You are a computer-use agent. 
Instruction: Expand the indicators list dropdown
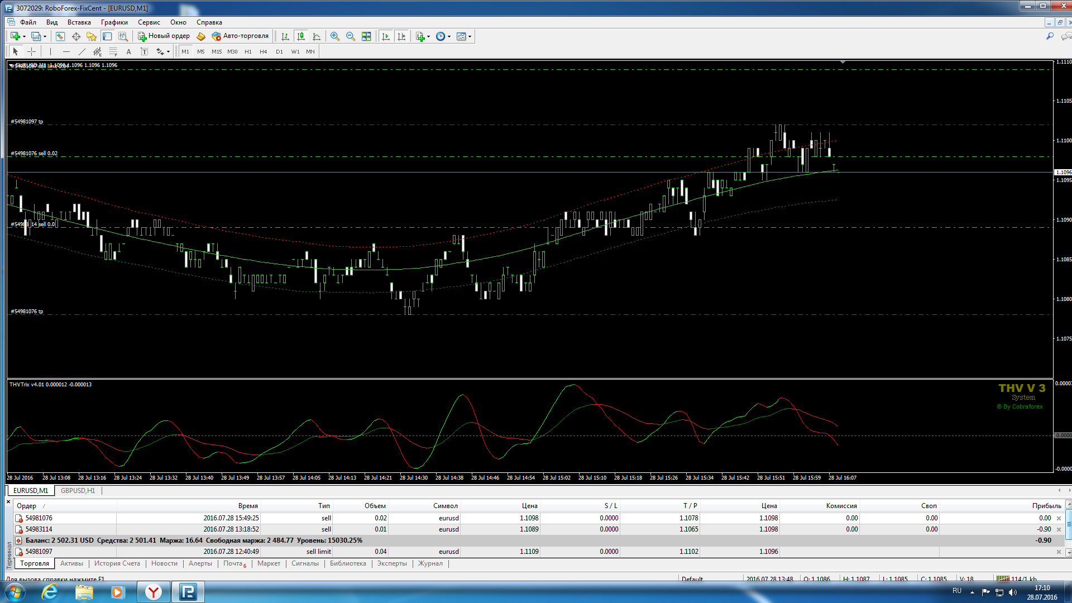(428, 36)
